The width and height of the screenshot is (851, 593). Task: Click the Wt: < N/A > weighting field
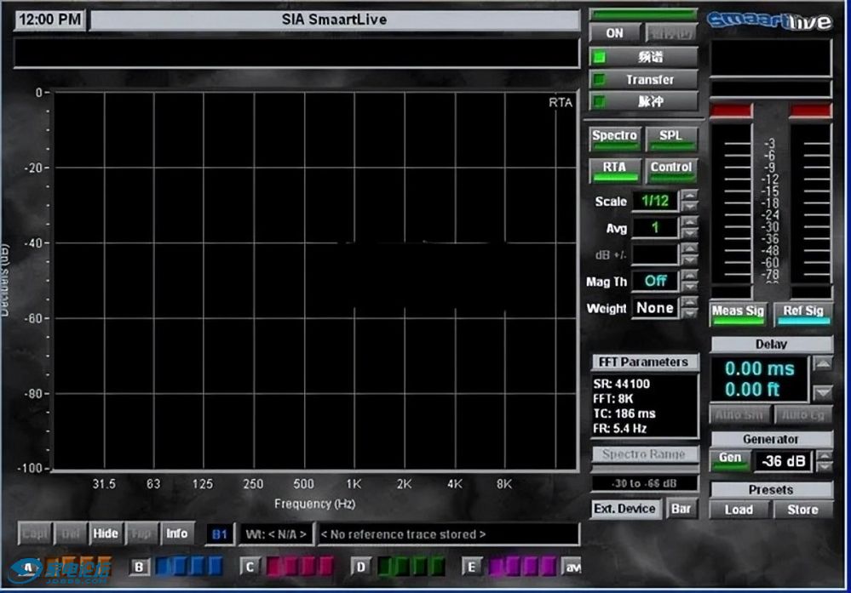[x=276, y=534]
